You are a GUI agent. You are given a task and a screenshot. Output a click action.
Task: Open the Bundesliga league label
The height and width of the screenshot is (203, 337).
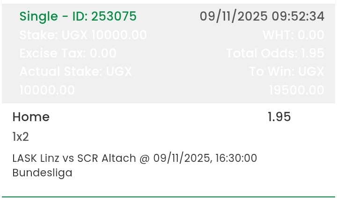pos(43,173)
